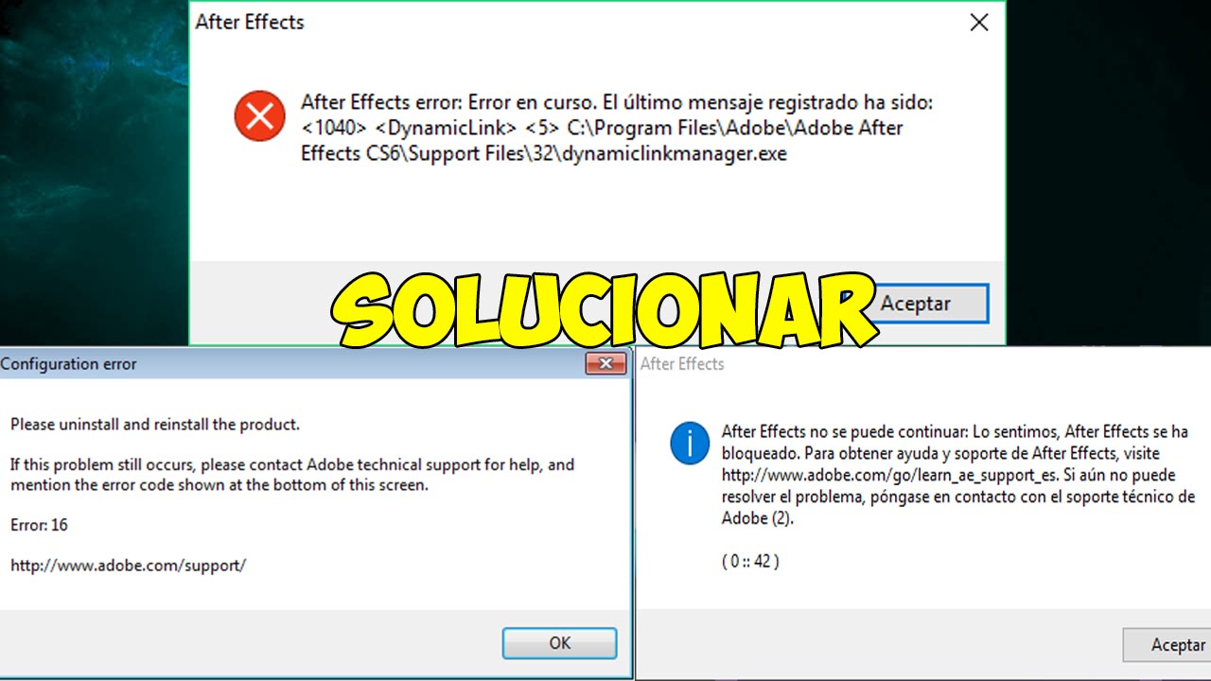
Task: Click the red error X icon
Action: (x=259, y=116)
